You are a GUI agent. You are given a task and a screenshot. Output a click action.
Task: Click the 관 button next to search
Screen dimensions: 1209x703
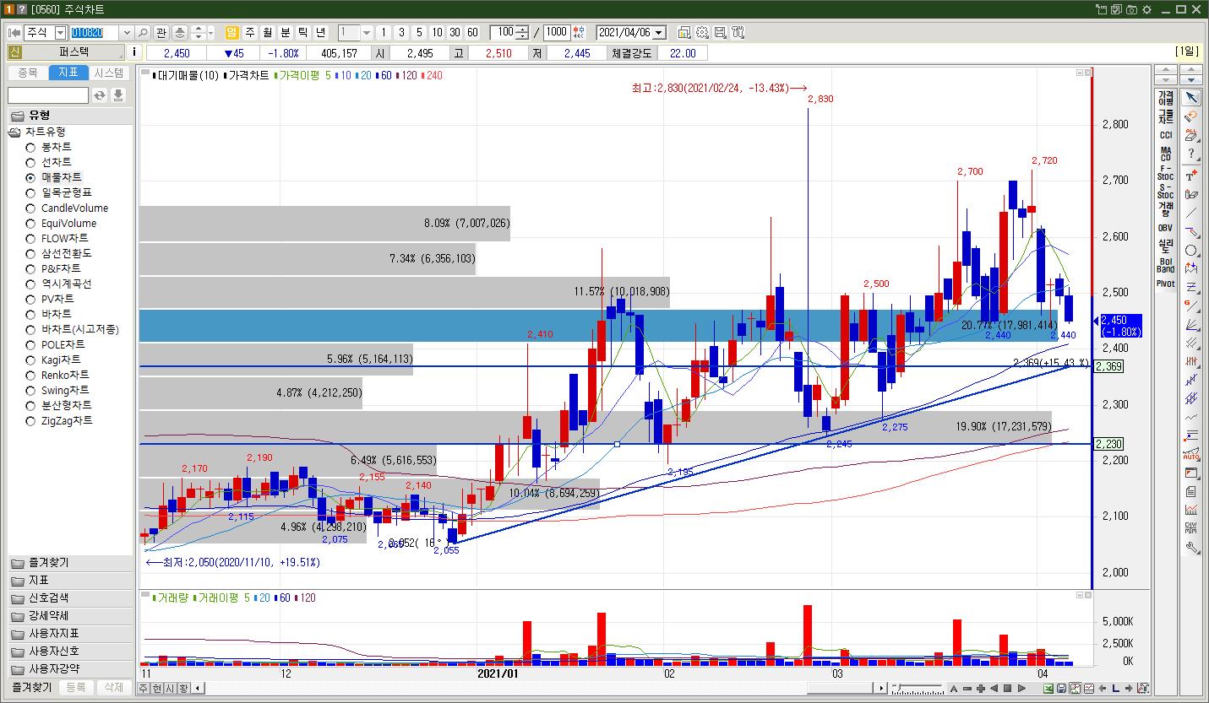click(x=161, y=33)
